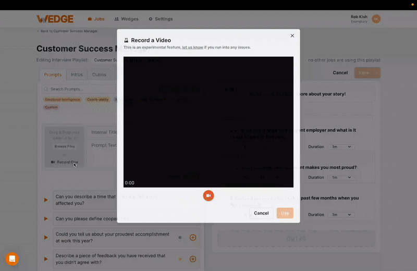Click the Search Prompts field
This screenshot has height=271, width=417.
tap(80, 89)
